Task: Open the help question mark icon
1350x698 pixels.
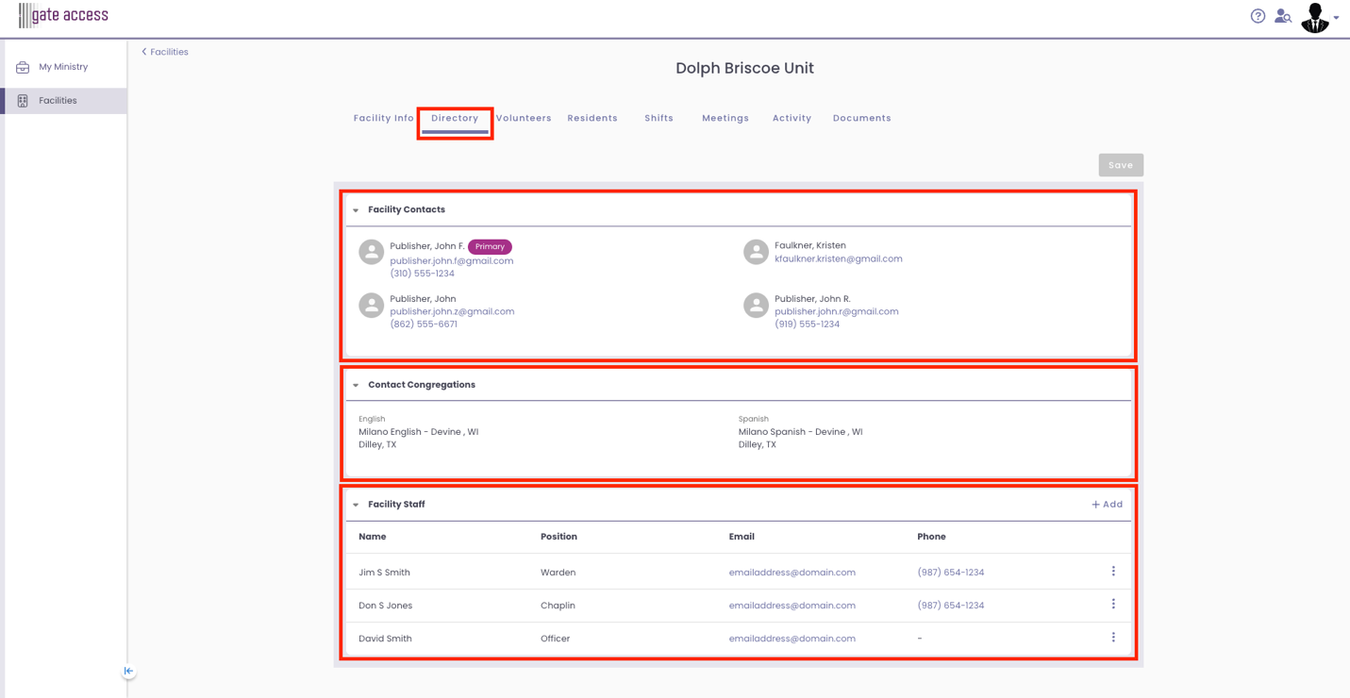Action: (x=1258, y=16)
